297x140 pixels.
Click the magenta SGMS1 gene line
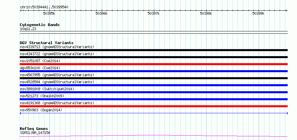point(154,136)
